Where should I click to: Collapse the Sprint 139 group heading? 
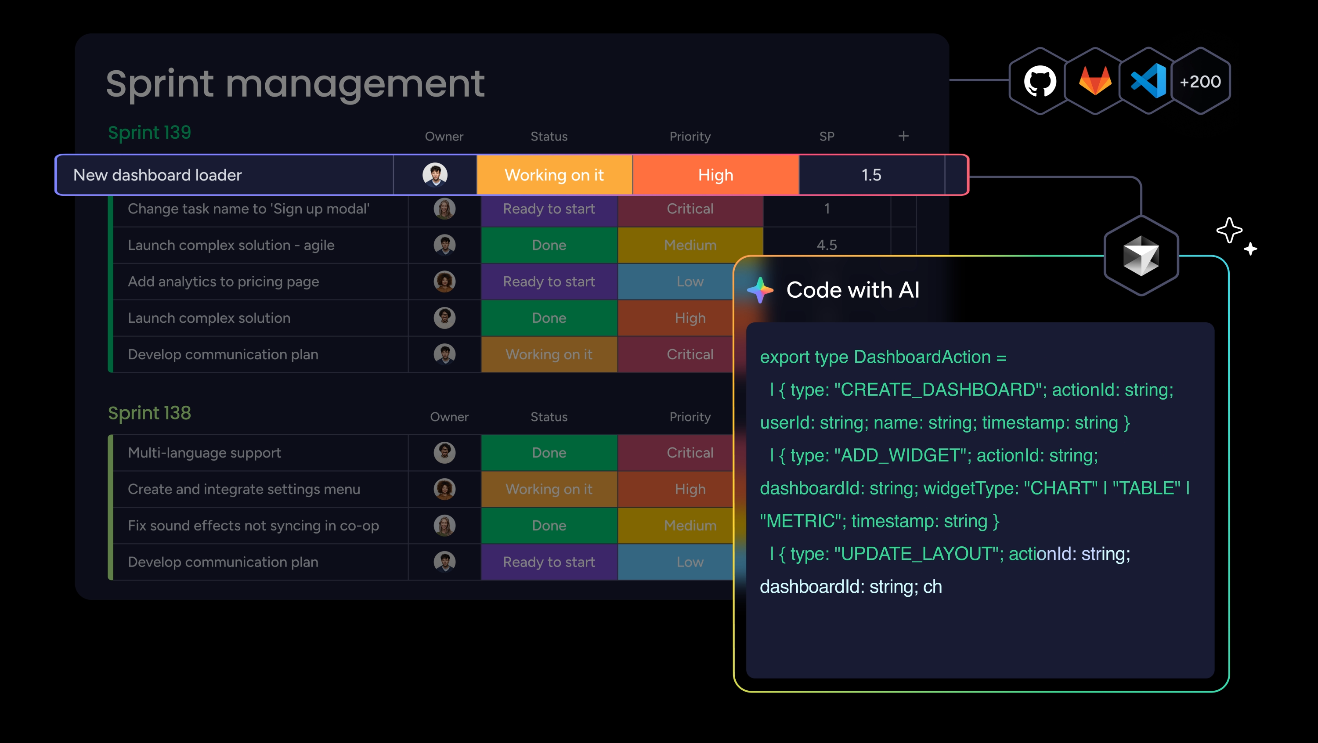coord(149,133)
